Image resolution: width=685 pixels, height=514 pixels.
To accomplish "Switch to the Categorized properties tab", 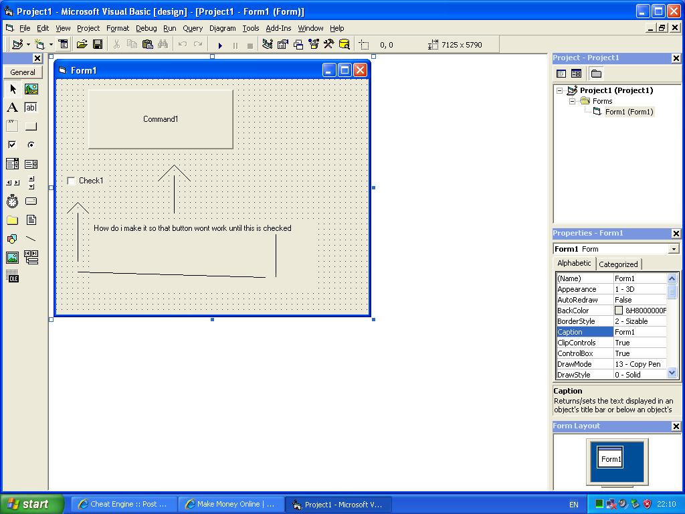I will coord(618,264).
